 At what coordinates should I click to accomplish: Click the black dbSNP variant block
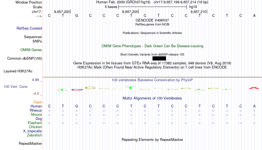pos(159,59)
